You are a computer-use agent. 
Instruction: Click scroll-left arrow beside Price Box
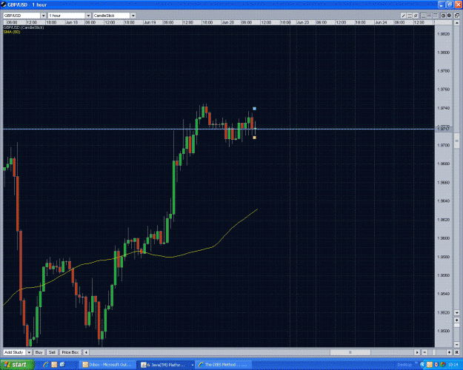click(86, 352)
